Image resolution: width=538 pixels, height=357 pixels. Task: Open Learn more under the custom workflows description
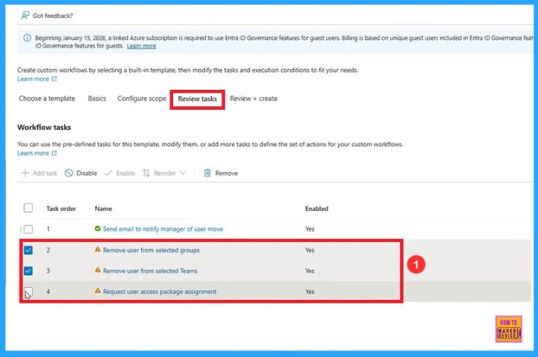(33, 79)
